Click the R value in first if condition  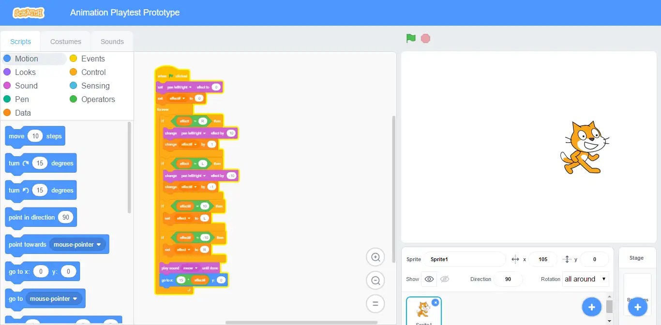(202, 121)
